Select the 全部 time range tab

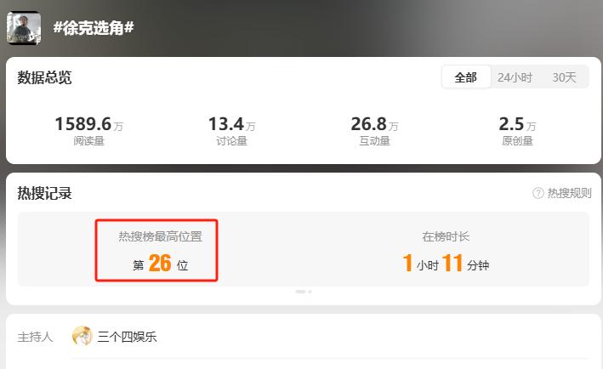pos(466,77)
